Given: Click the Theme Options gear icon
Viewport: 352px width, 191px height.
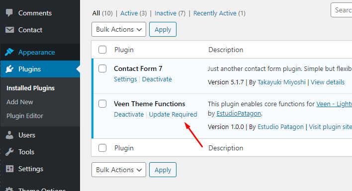Looking at the screenshot, I should coord(9,189).
